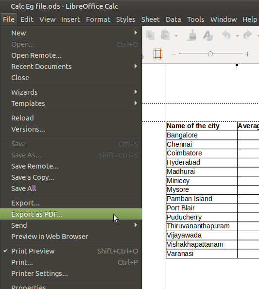Open the Paste options dropdown arrow
The width and height of the screenshot is (259, 289).
pos(176,36)
